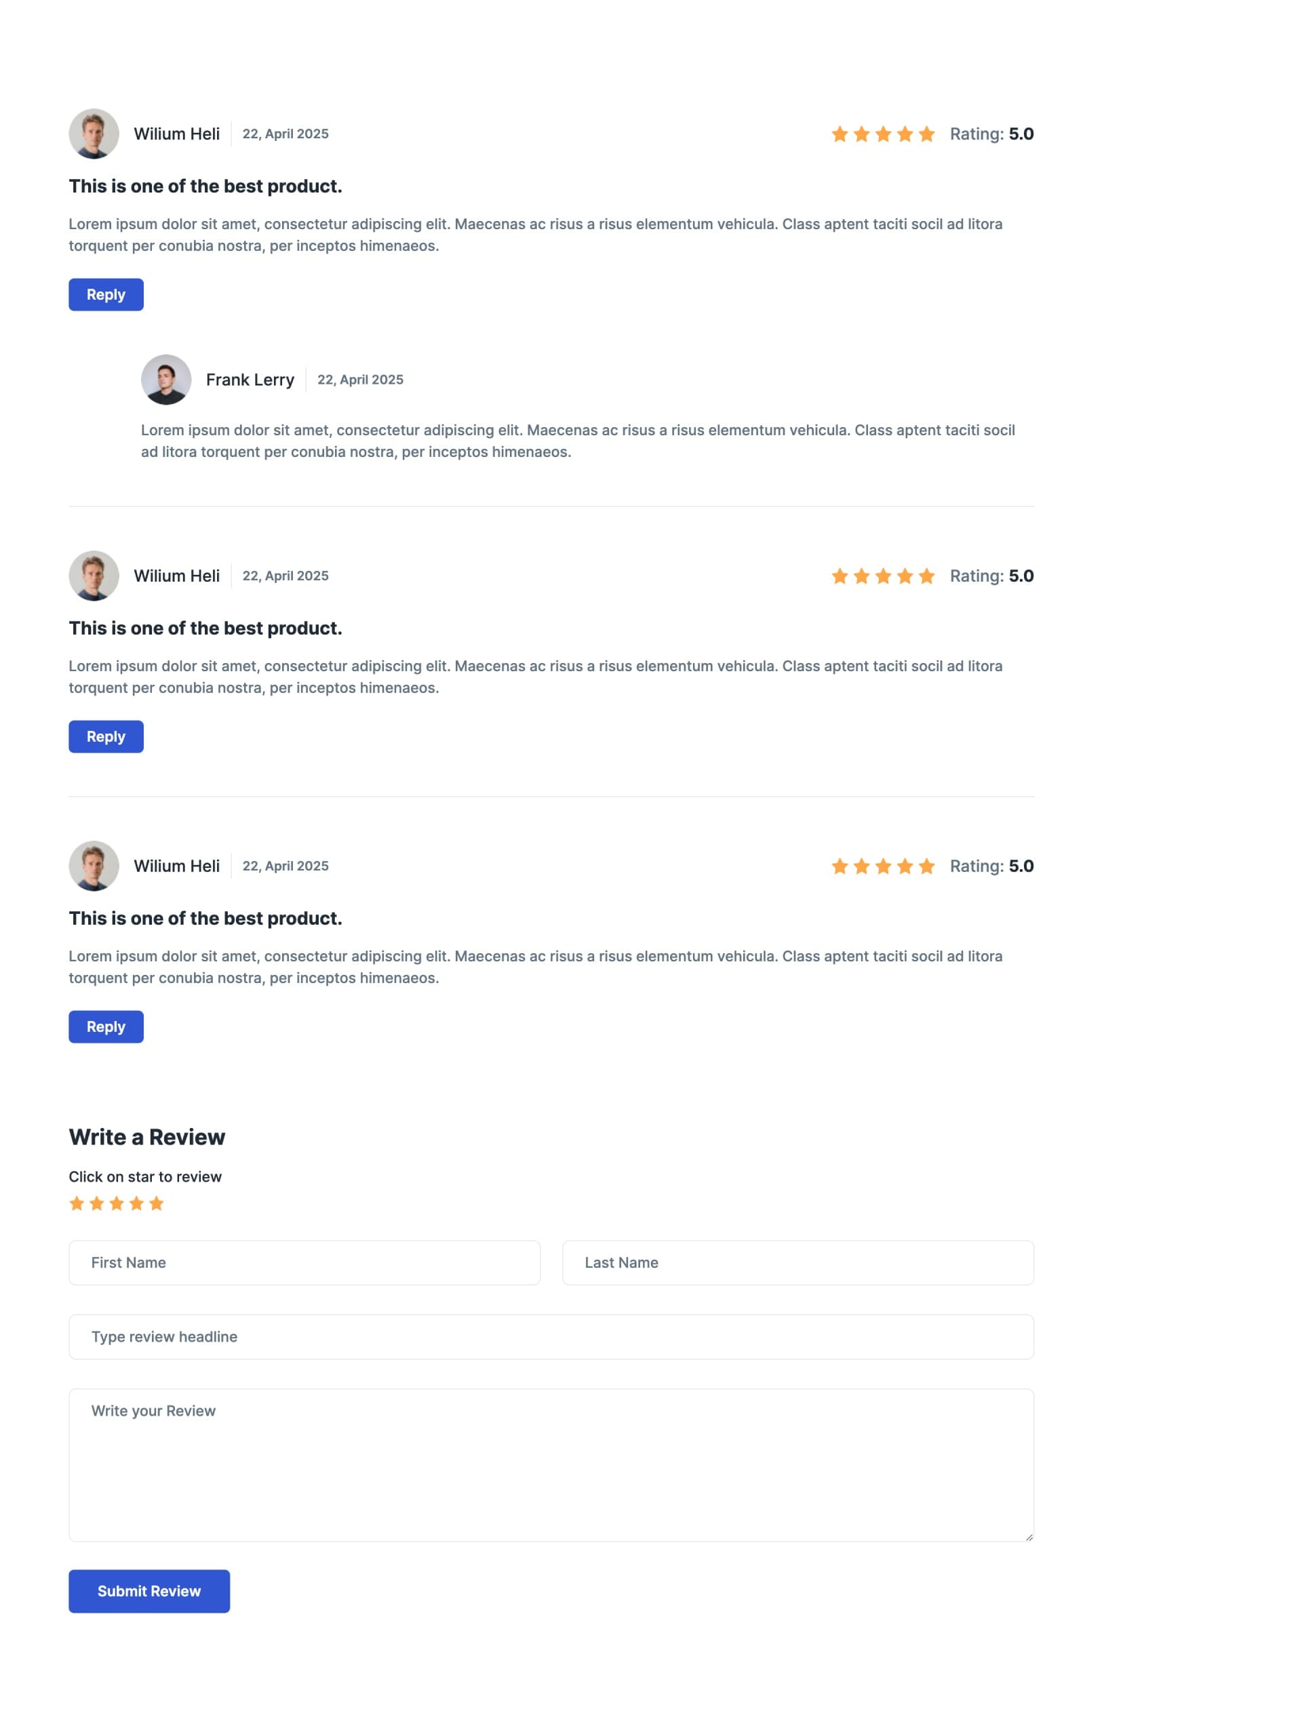Select first star in rating section
1302x1722 pixels.
[77, 1203]
